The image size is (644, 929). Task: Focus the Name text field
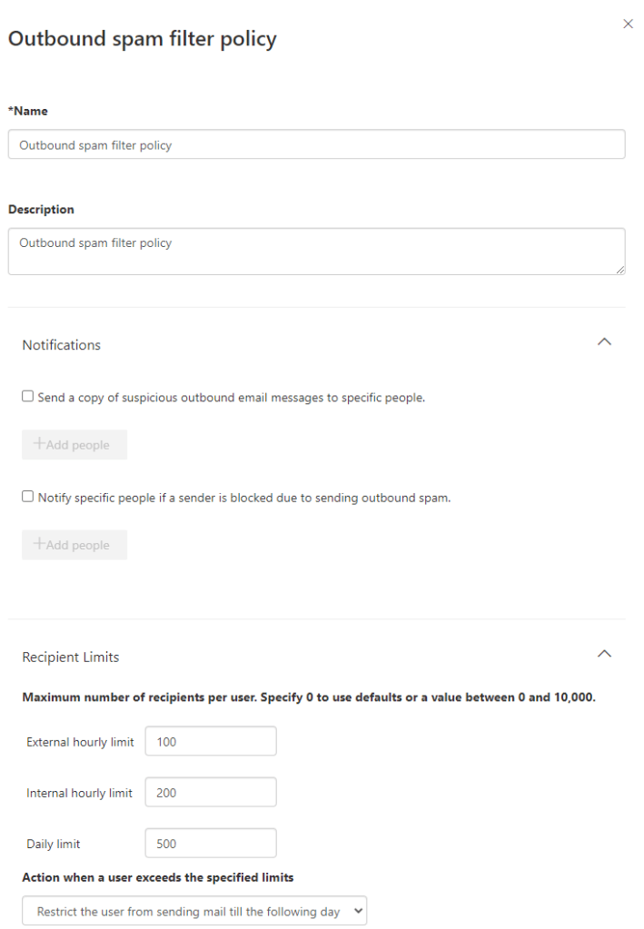[x=316, y=144]
